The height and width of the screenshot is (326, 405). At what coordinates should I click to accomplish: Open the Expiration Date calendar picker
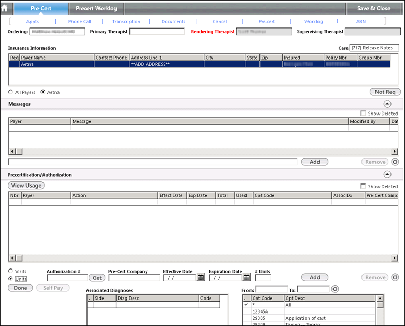click(247, 278)
